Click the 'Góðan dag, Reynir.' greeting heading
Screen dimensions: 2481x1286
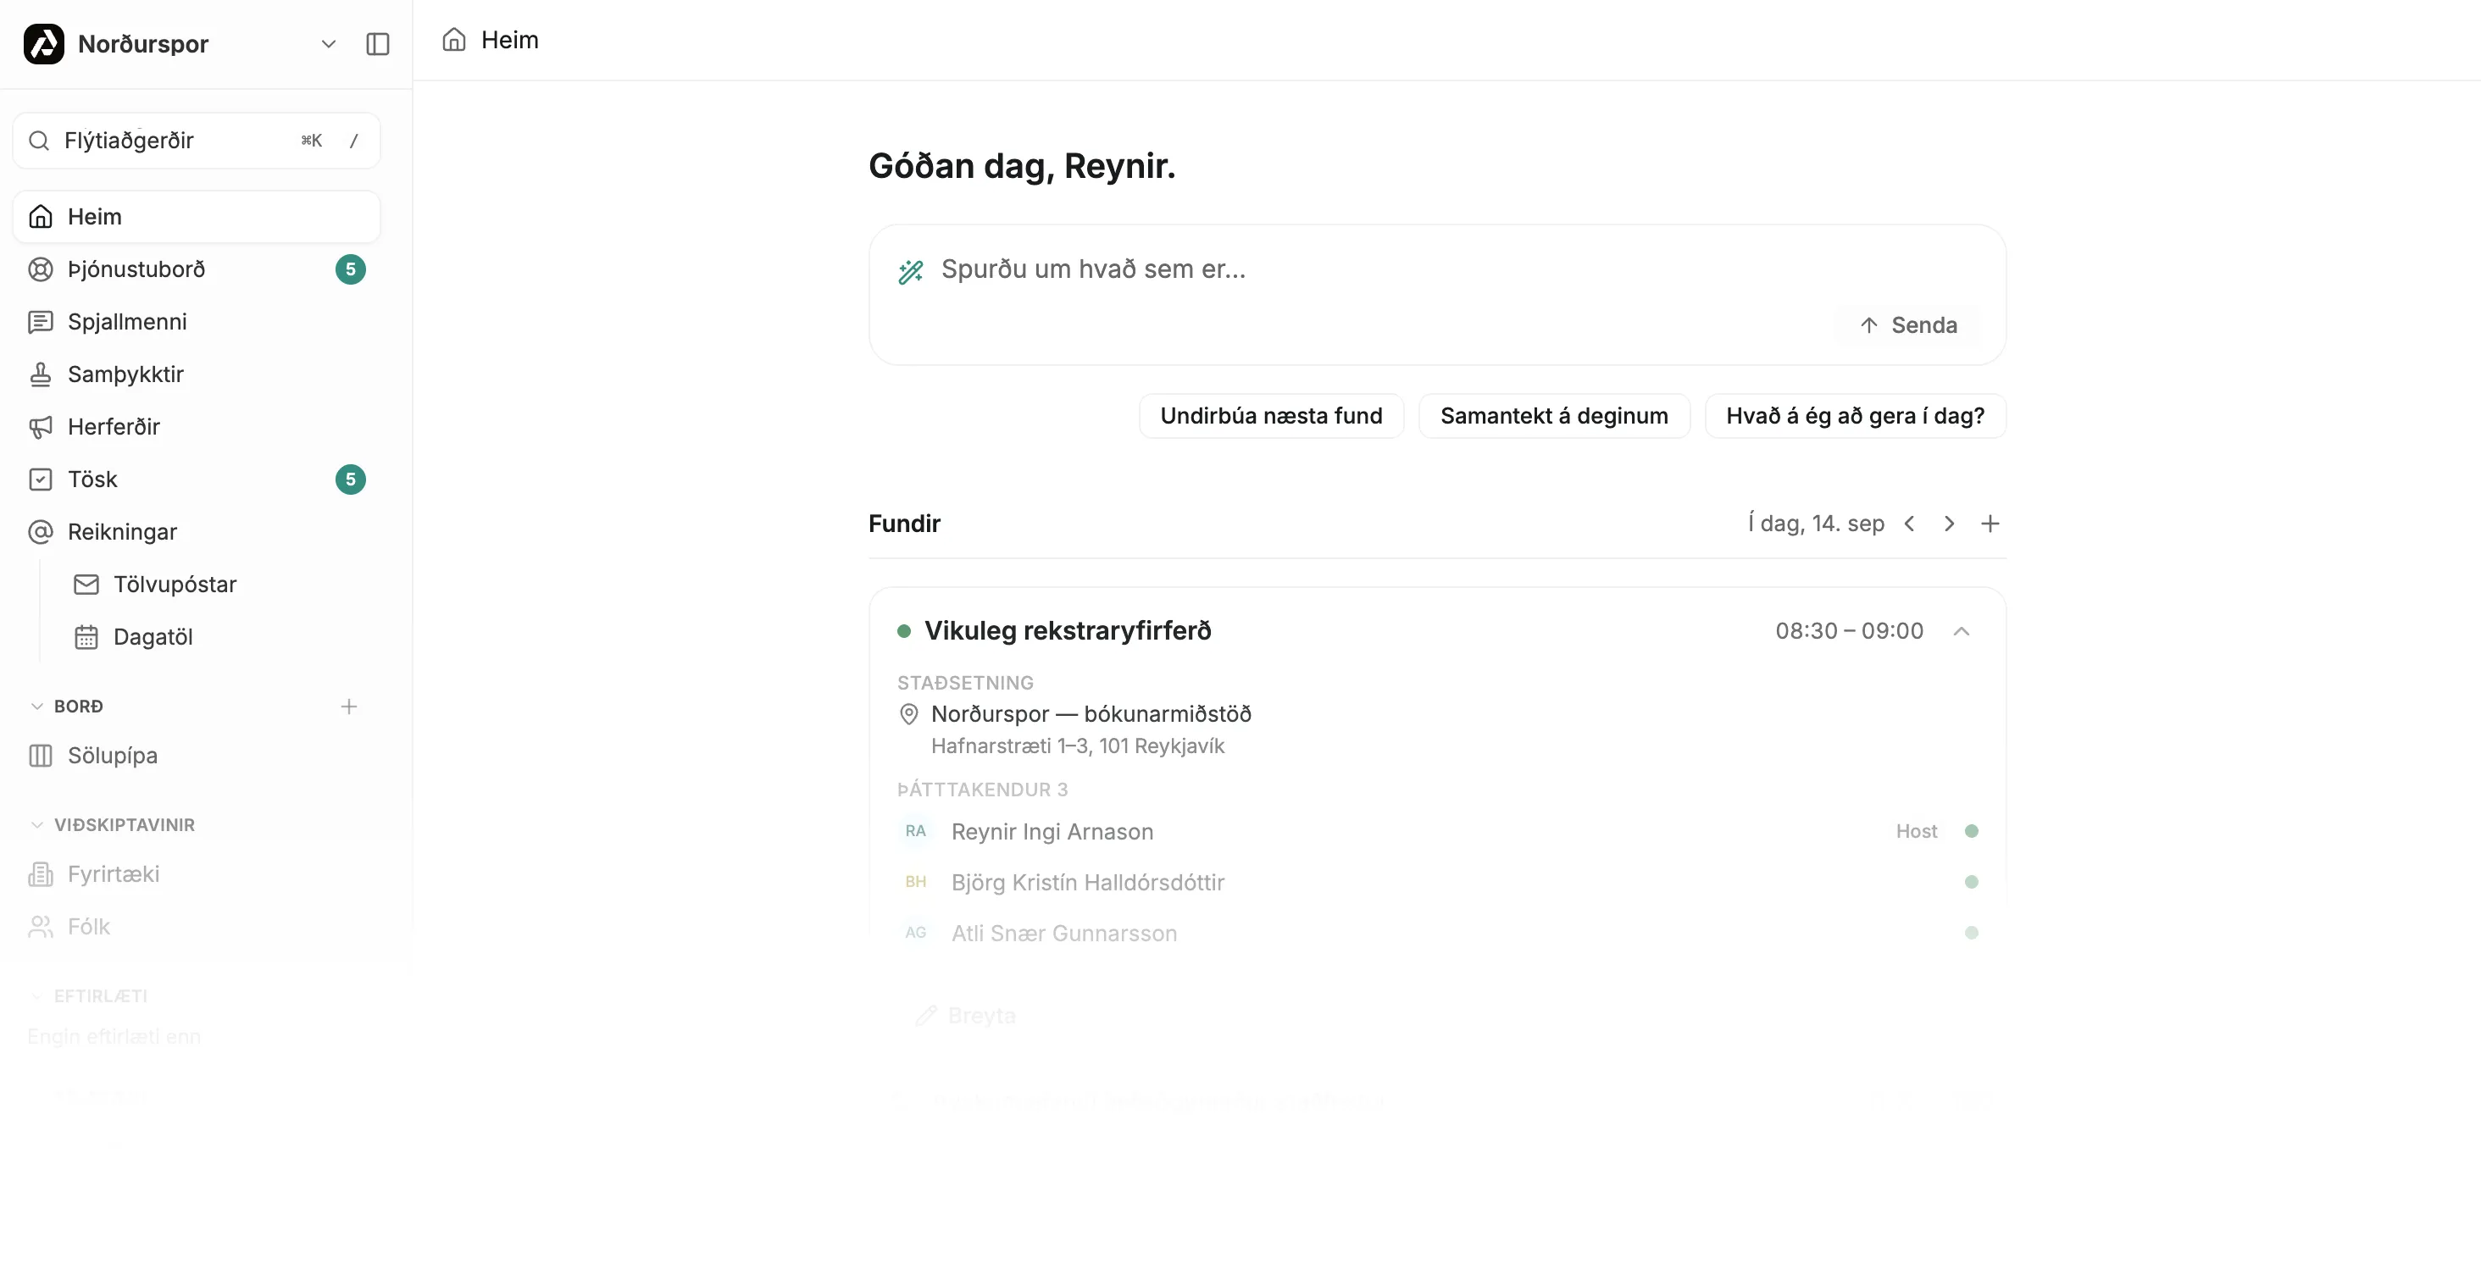tap(1022, 167)
